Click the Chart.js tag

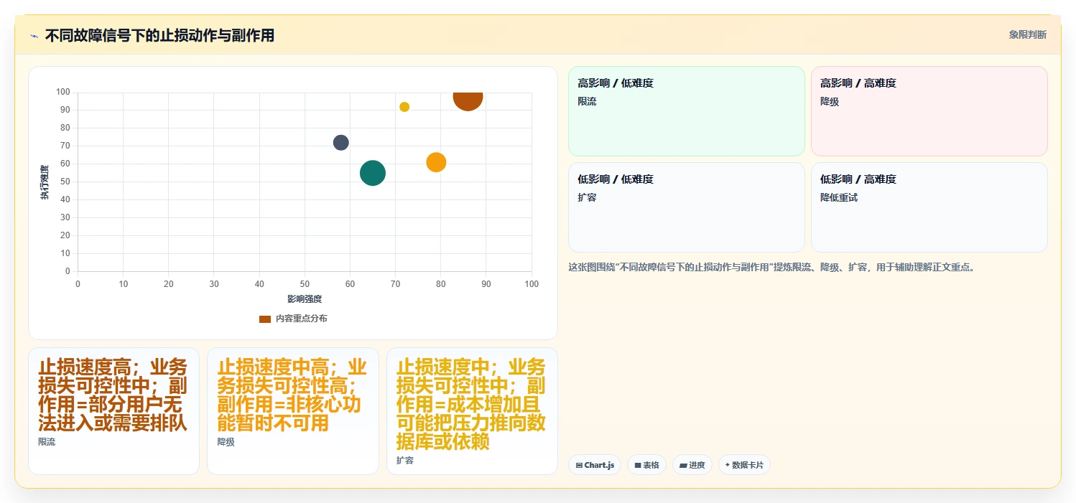(595, 465)
